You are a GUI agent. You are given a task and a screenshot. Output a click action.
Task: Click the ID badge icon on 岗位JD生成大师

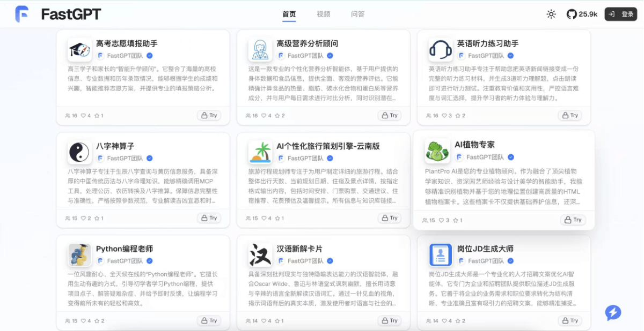coord(440,253)
